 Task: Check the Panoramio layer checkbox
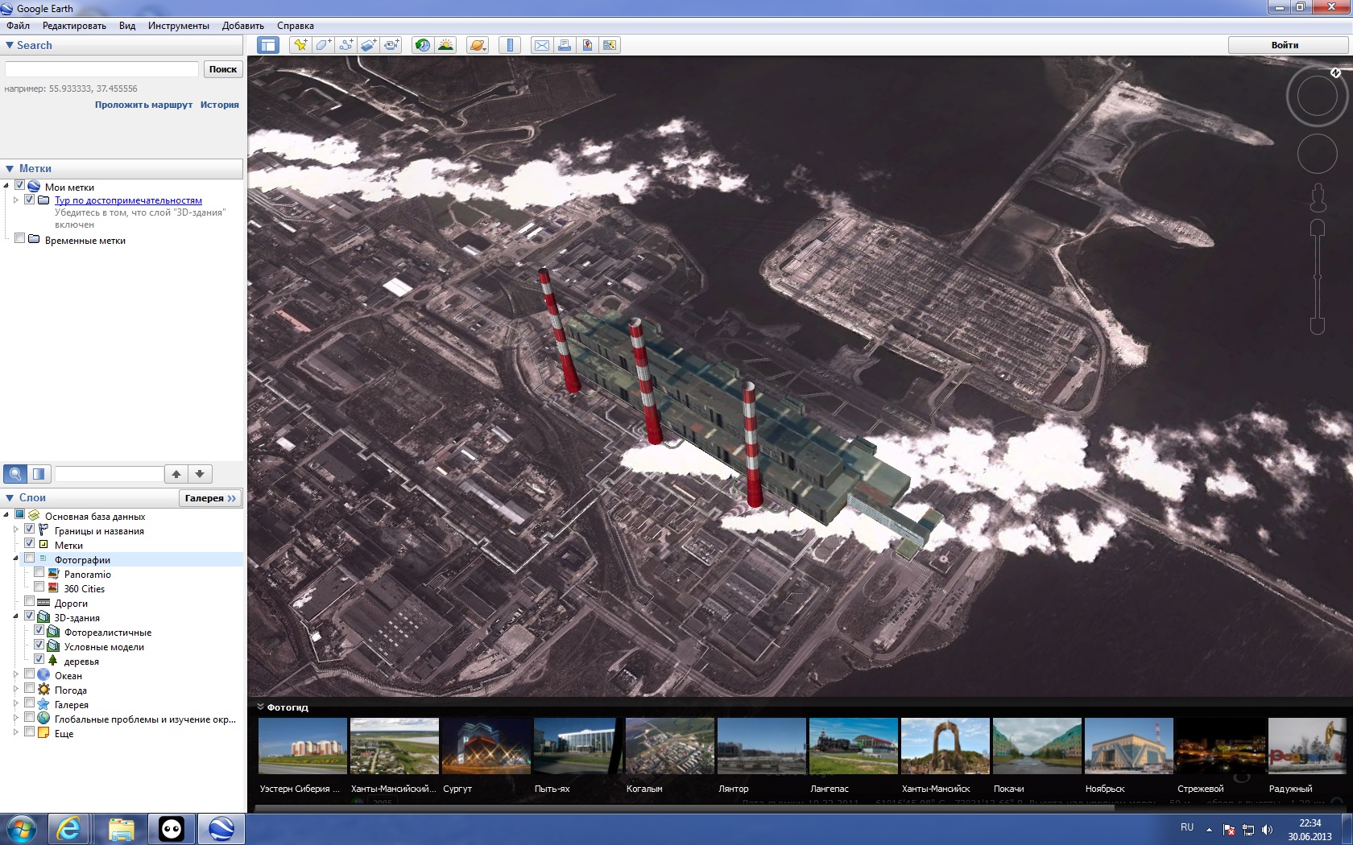click(39, 573)
